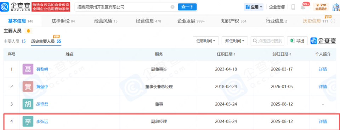This screenshot has height=130, width=340.
Task: Select the 主要人员 15 sub-tab
Action: 15,41
